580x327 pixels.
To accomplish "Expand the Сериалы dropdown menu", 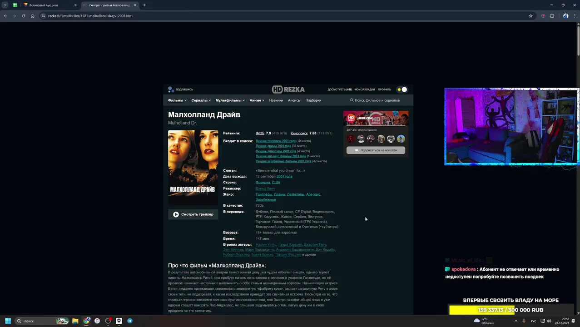I will (x=201, y=100).
